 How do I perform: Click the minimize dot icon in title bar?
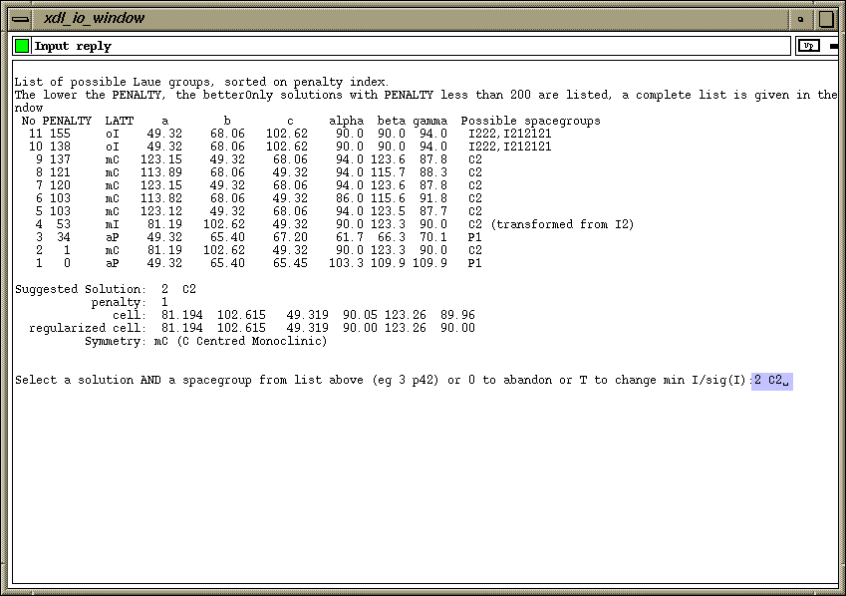point(801,19)
